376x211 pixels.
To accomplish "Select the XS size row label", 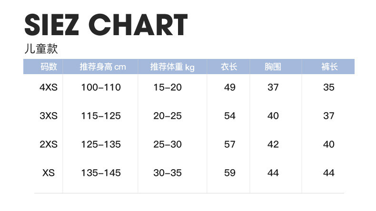I will (x=49, y=173).
